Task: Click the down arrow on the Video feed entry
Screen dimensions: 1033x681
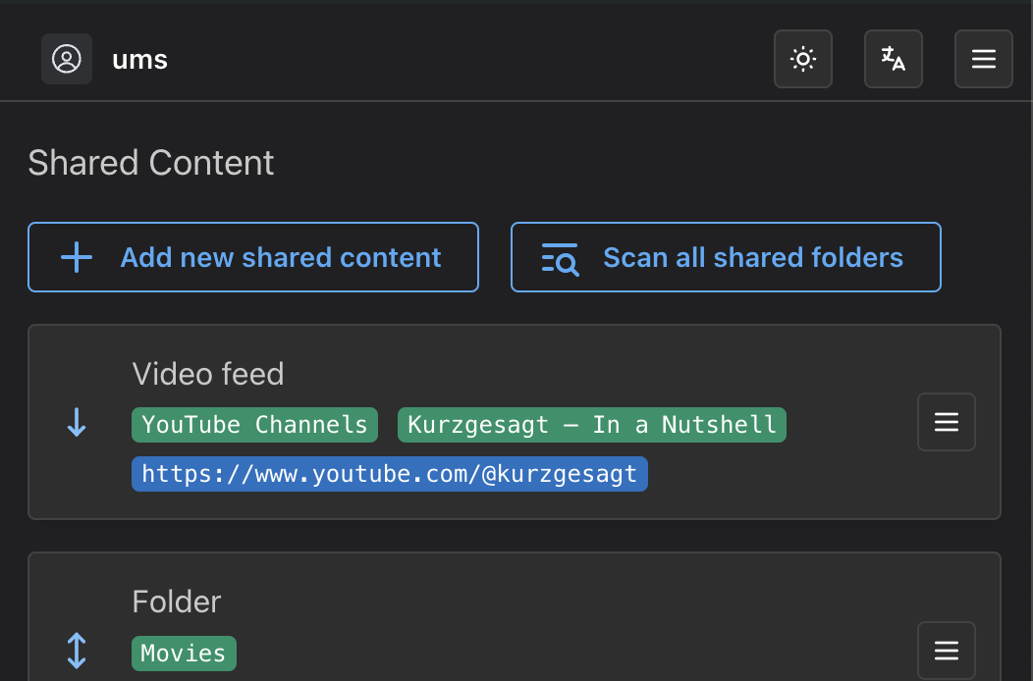Action: (76, 422)
